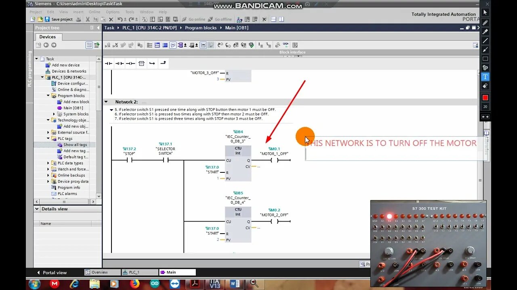517x290 pixels.
Task: Click Go offline in the toolbar
Action: tap(220, 19)
